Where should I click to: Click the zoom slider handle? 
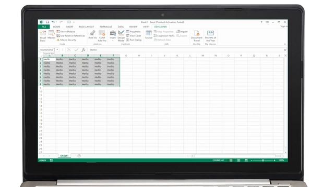(x=263, y=161)
